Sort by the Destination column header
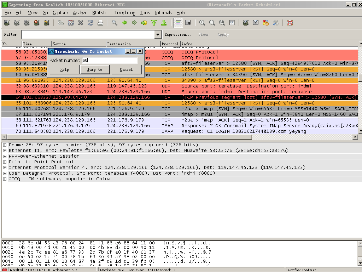This screenshot has width=362, height=272. click(133, 44)
